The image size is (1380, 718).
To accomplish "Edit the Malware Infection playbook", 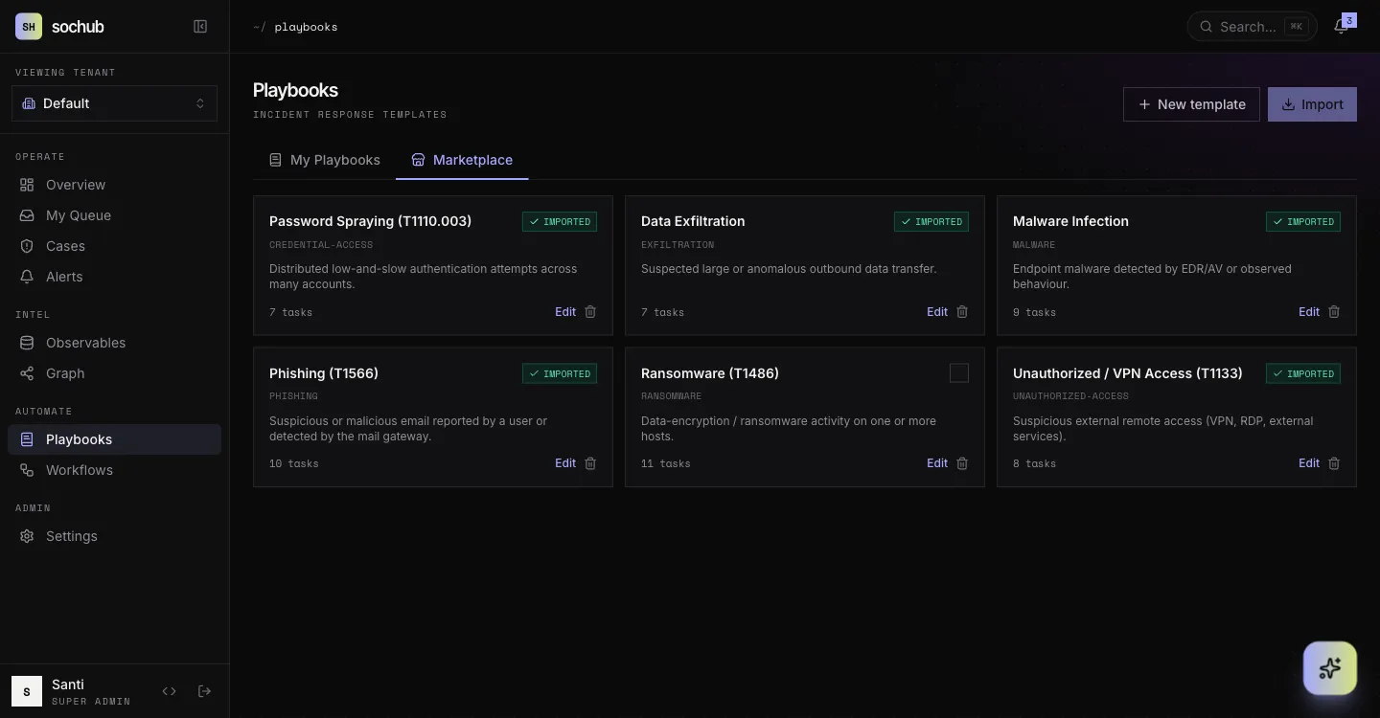I will [x=1309, y=312].
